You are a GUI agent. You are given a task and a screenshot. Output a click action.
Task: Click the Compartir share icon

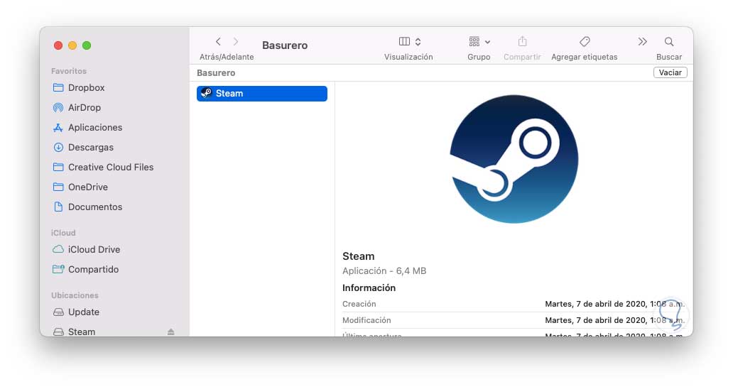pyautogui.click(x=522, y=42)
